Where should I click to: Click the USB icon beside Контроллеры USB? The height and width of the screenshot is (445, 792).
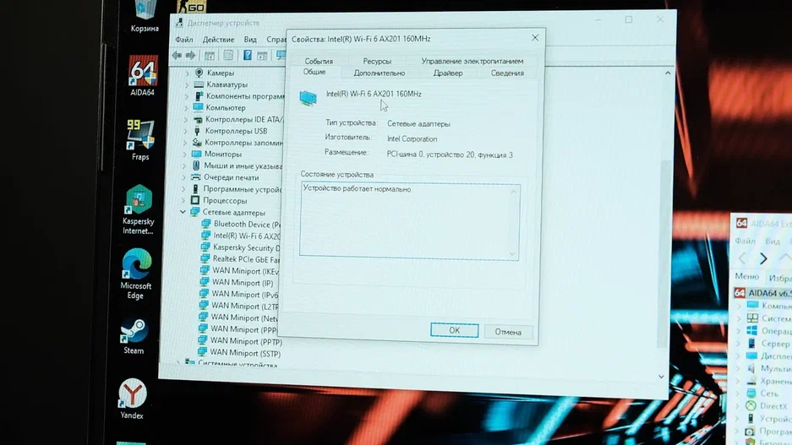pos(198,131)
